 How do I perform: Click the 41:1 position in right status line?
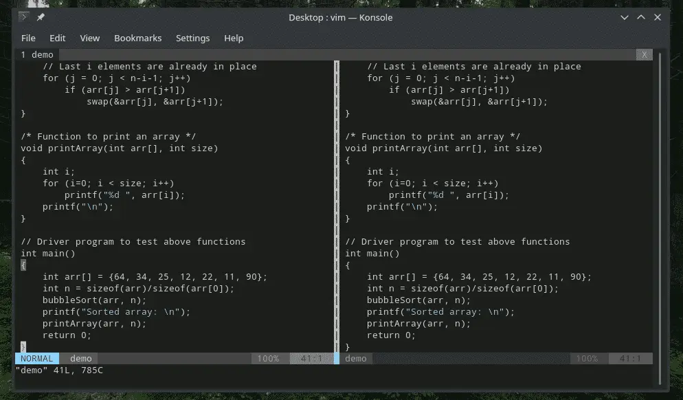[x=630, y=359]
